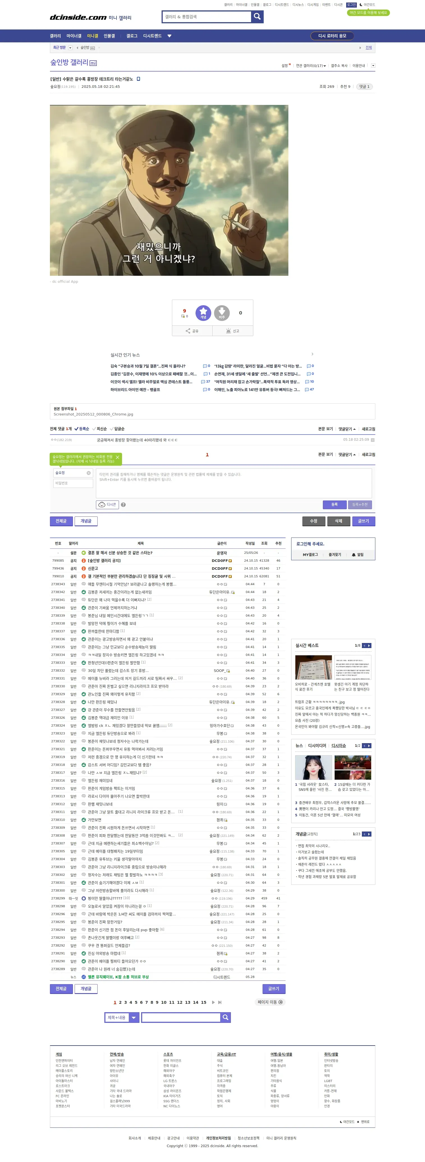Toggle night mode moon icon
Image resolution: width=425 pixels, height=1162 pixels.
click(x=361, y=4)
